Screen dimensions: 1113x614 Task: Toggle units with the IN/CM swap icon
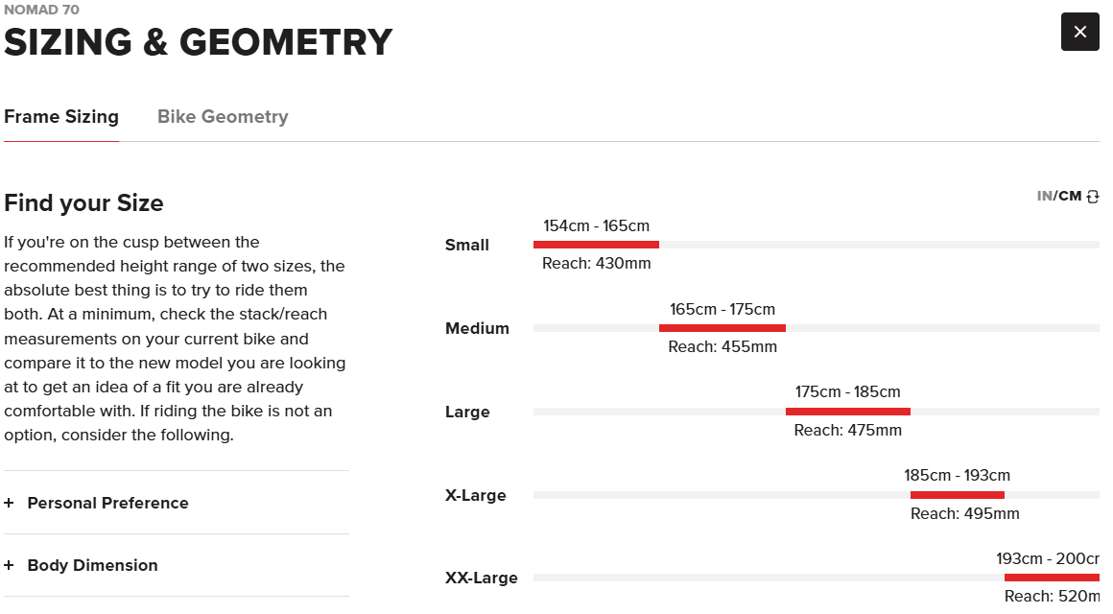point(1092,197)
